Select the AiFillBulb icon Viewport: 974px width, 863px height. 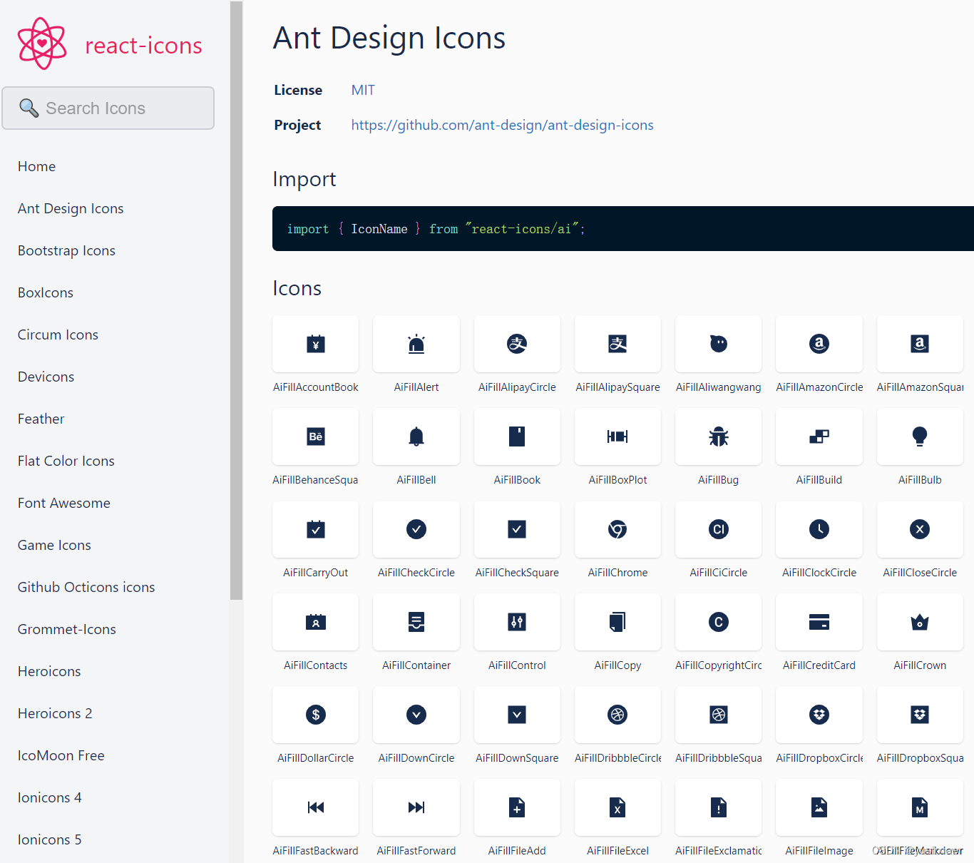(920, 436)
